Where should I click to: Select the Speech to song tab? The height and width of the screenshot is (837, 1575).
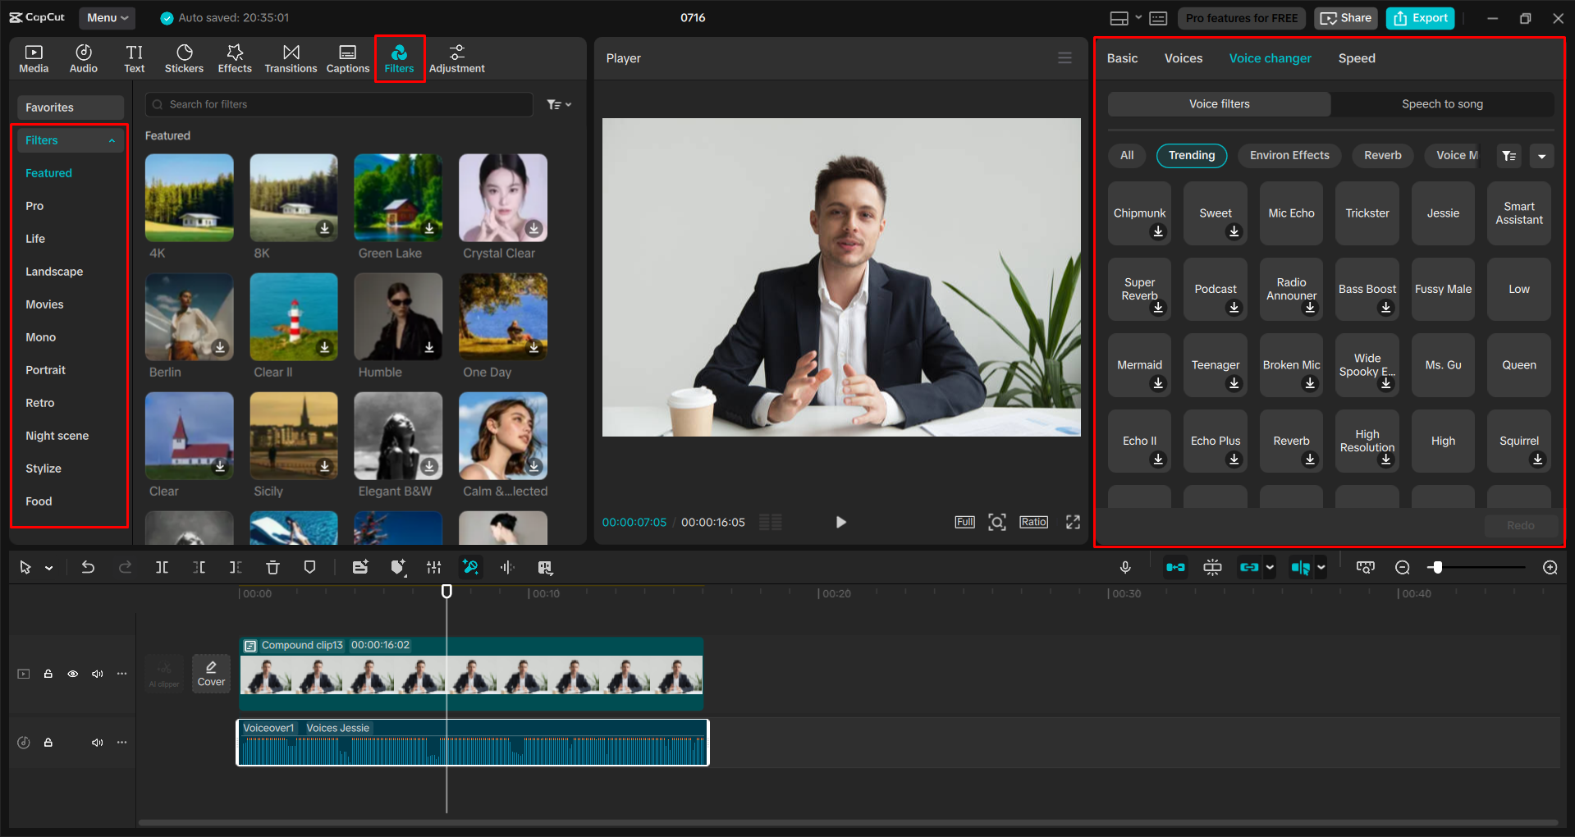1442,104
